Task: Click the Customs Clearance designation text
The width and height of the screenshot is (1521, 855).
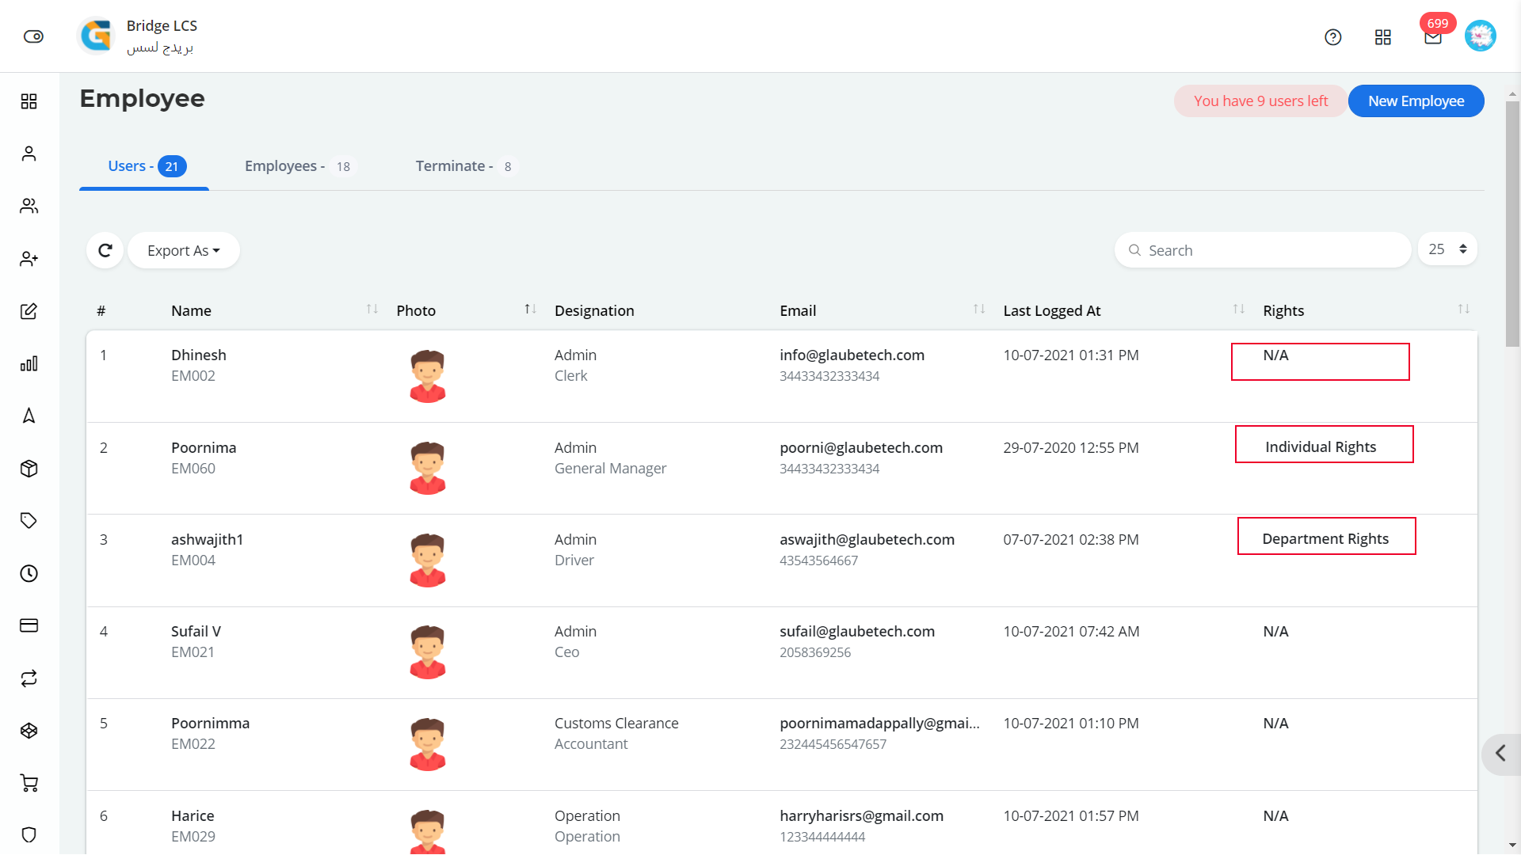Action: click(616, 724)
